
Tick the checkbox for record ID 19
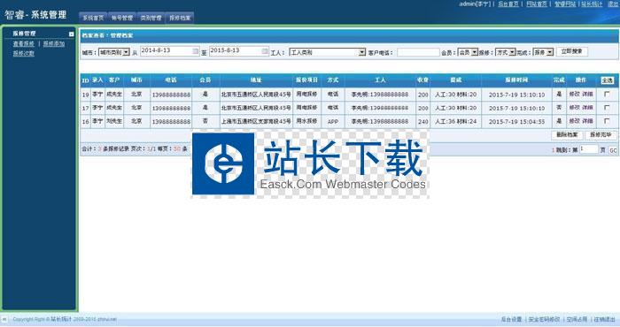pos(607,94)
